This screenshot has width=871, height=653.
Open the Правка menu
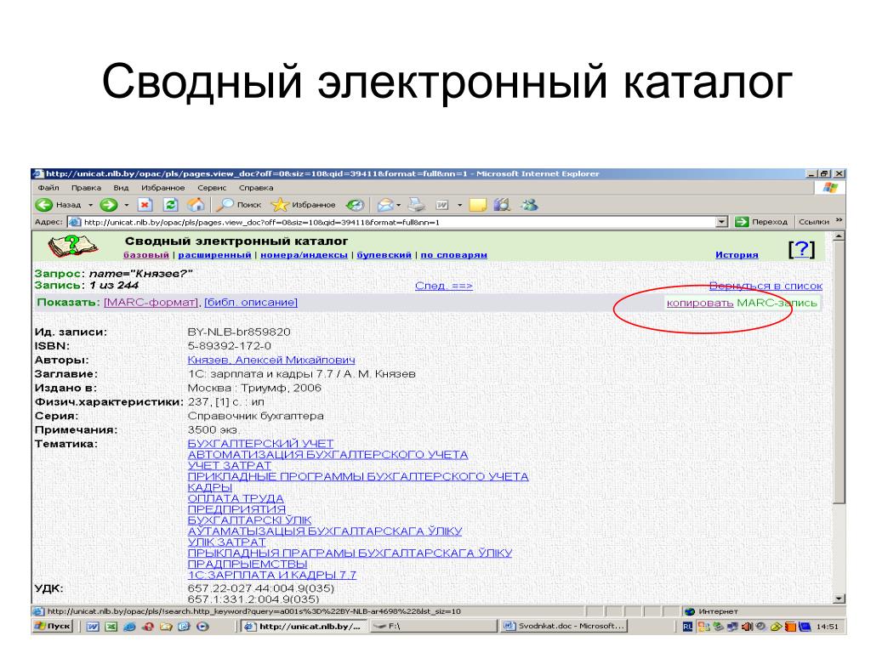pyautogui.click(x=86, y=188)
